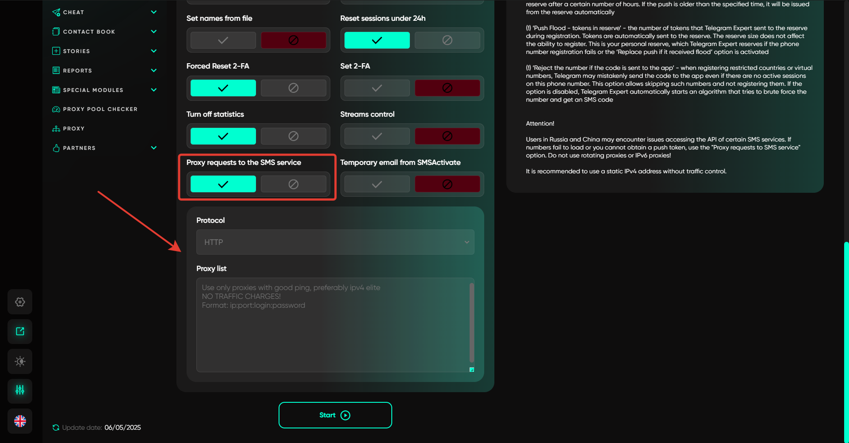This screenshot has width=849, height=443.
Task: Disable Proxy requests to the SMS service
Action: click(293, 184)
